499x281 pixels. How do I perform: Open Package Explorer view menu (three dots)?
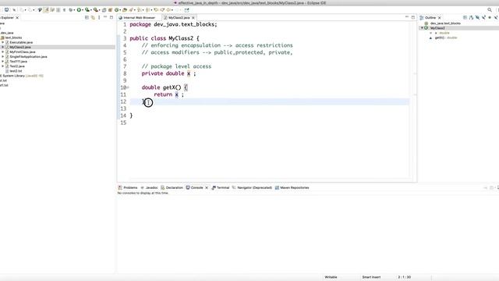(x=99, y=17)
